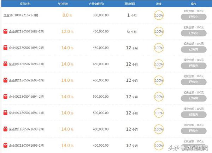Open project 企业贷C1805071696-1期
This screenshot has height=153, width=212.
tap(26, 80)
